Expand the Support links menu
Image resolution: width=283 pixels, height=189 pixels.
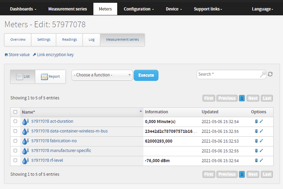[x=208, y=9]
